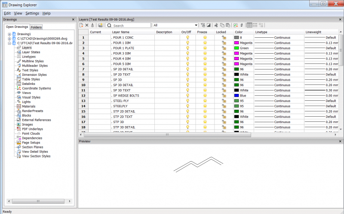The image size is (344, 214).
Task: Switch to icons grid view
Action: 255,25
